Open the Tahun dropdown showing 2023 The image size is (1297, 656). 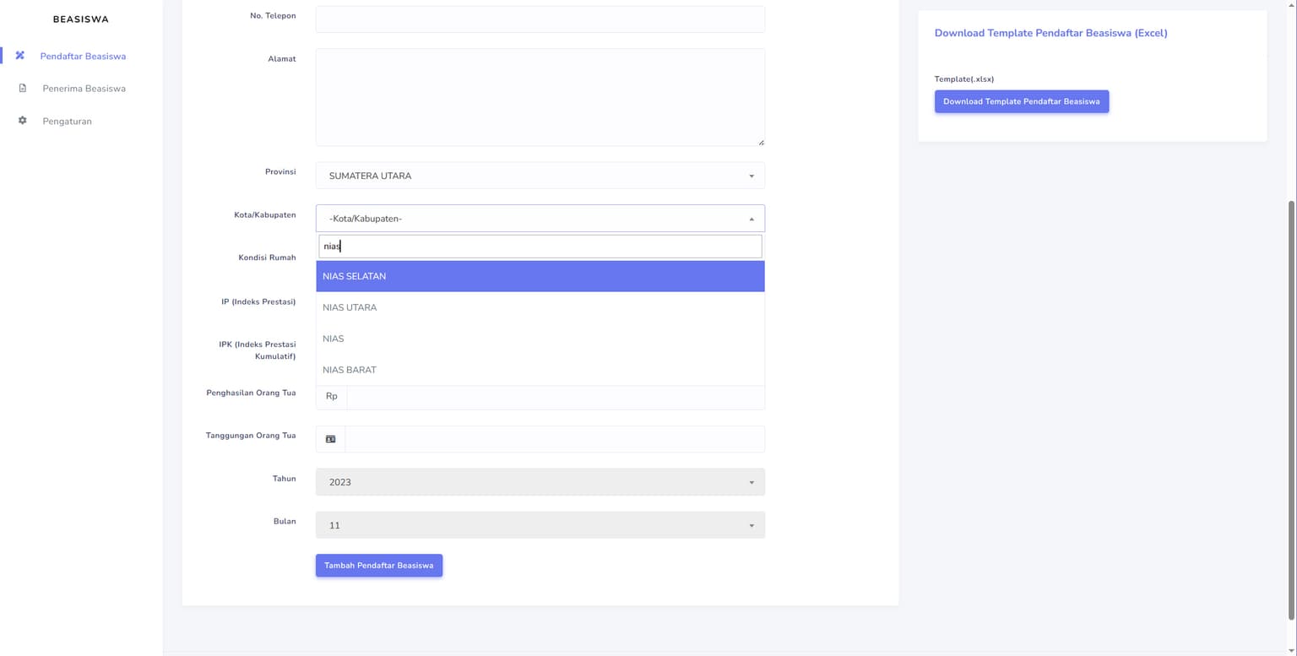(540, 482)
